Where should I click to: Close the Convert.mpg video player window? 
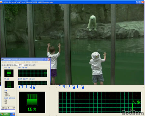[x=143, y=2]
